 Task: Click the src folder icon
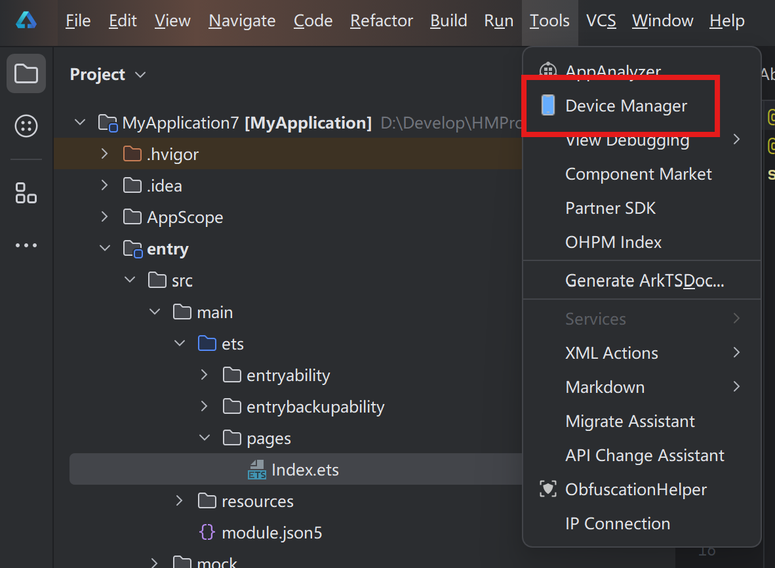tap(157, 280)
